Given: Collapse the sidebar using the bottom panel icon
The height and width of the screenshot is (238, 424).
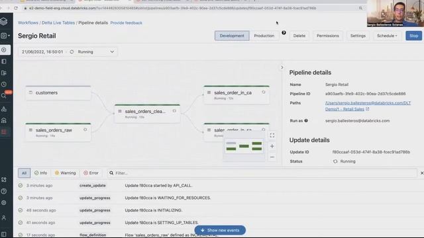Looking at the screenshot, I should pos(4,234).
